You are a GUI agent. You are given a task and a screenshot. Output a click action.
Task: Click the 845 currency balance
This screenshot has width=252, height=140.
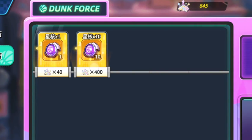[x=204, y=6]
